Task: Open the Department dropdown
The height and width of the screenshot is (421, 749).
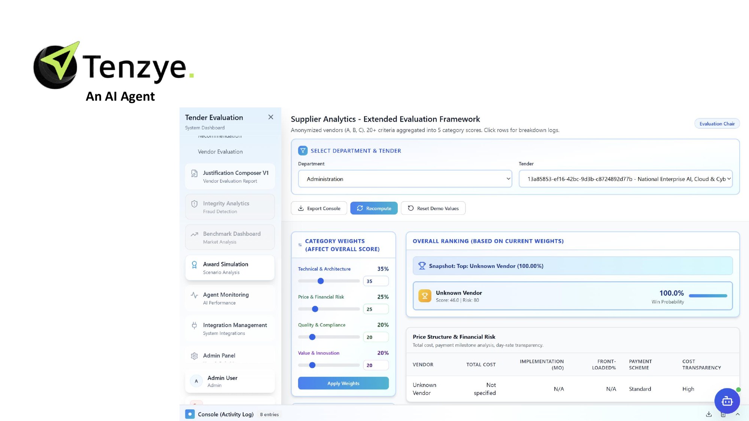Action: (405, 179)
